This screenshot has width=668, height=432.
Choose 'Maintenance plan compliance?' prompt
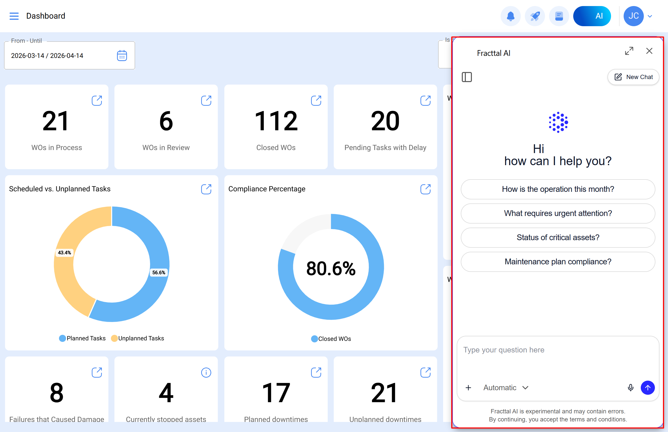point(558,262)
